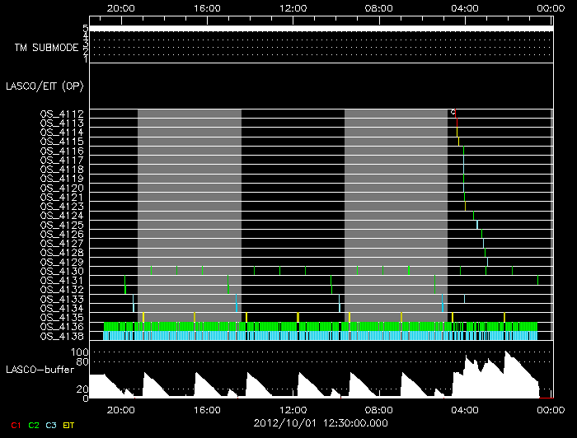Select the OS_4119 row label
577x438 pixels.
62,179
